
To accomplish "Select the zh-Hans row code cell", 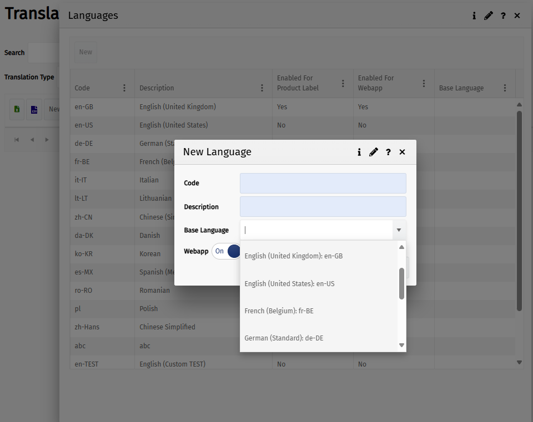I will [x=102, y=327].
